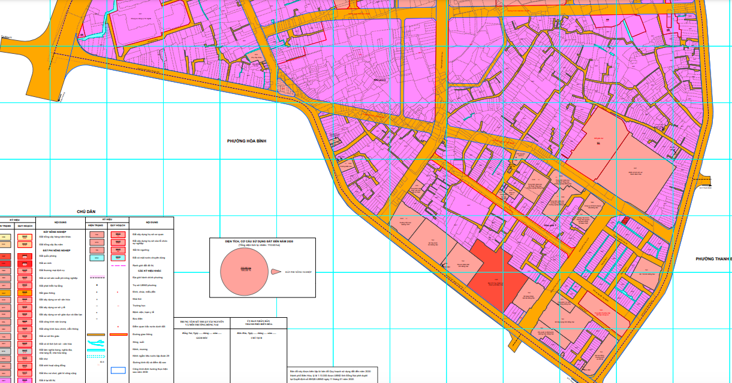Click the dashed magenta 'Ranh giới đất đô thị' symbol
The height and width of the screenshot is (383, 732).
coord(117,265)
